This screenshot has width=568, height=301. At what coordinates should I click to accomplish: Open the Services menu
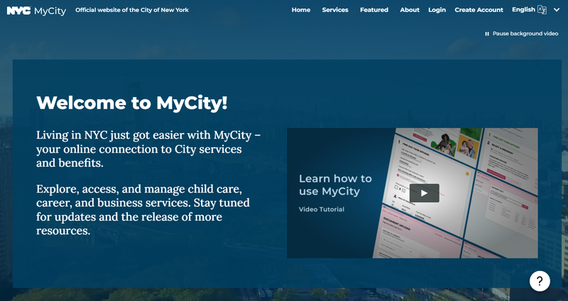pyautogui.click(x=335, y=10)
